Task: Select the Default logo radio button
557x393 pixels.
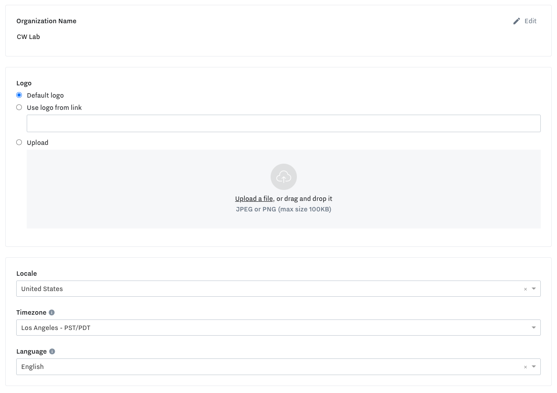Action: point(19,95)
